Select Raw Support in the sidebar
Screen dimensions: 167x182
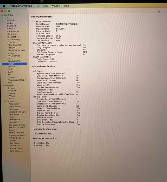[15, 143]
